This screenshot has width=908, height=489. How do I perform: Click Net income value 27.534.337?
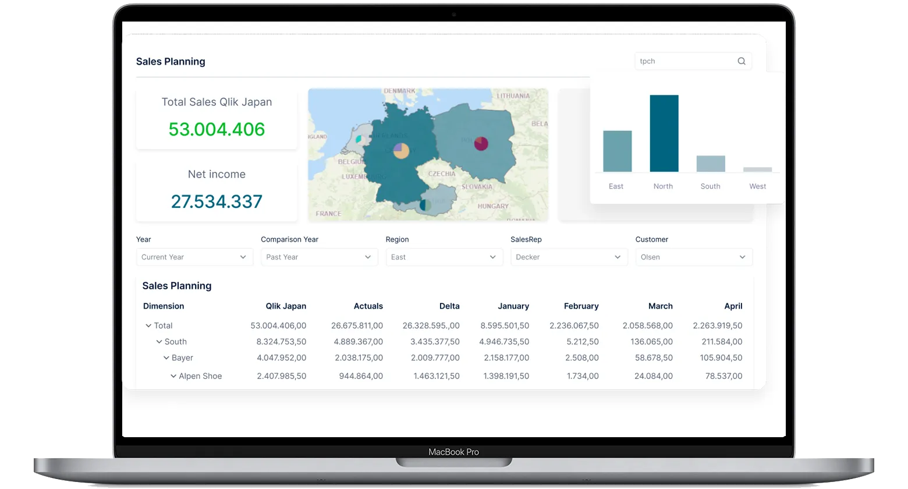[x=217, y=201]
